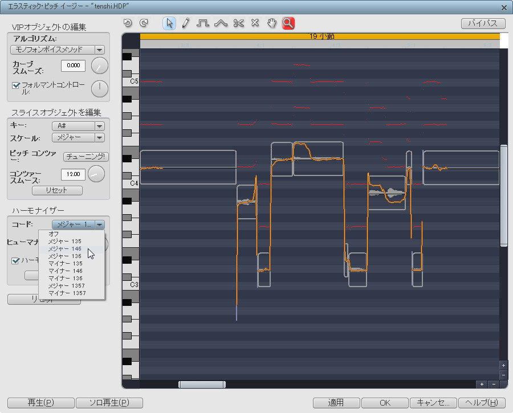Select the red magnifier zoom tool
The width and height of the screenshot is (513, 413).
pos(288,23)
